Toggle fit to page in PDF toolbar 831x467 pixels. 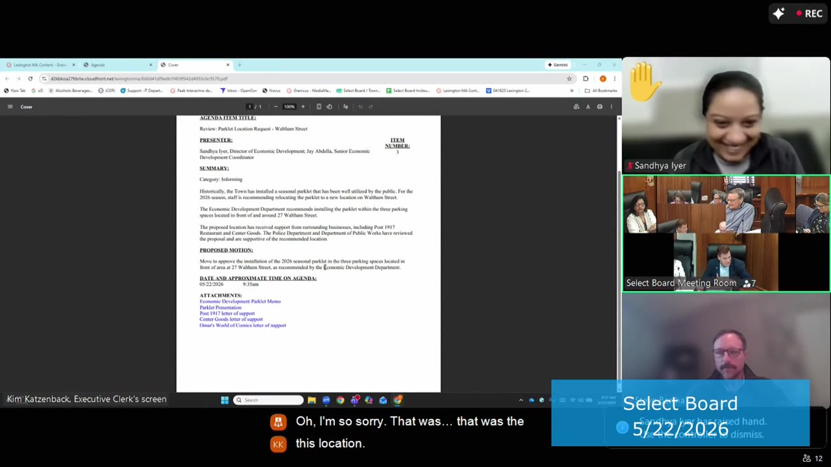click(319, 106)
